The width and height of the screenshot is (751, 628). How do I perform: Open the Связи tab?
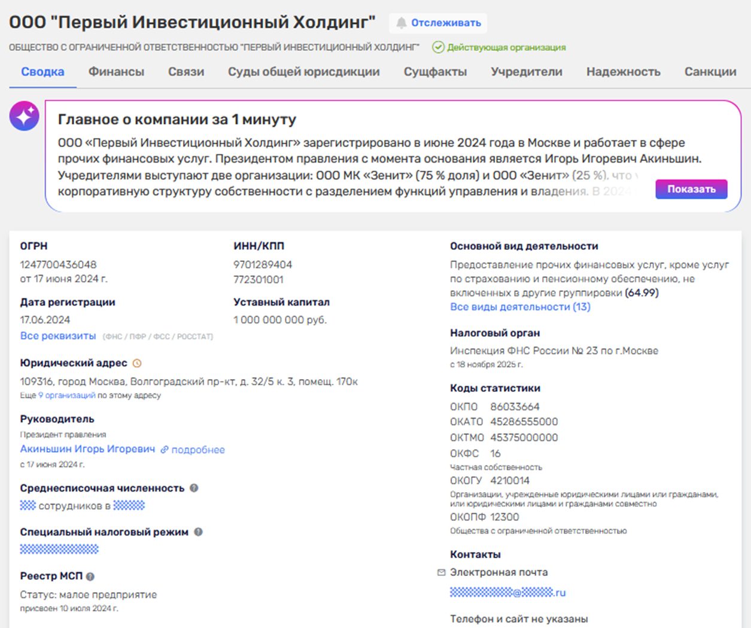186,71
